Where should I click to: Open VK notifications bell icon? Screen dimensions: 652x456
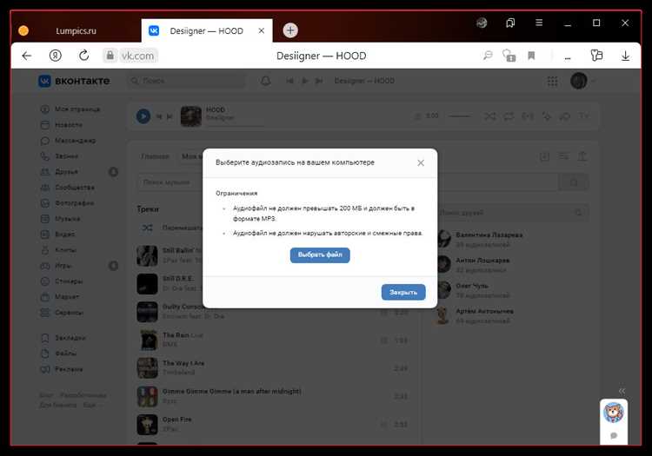(266, 81)
